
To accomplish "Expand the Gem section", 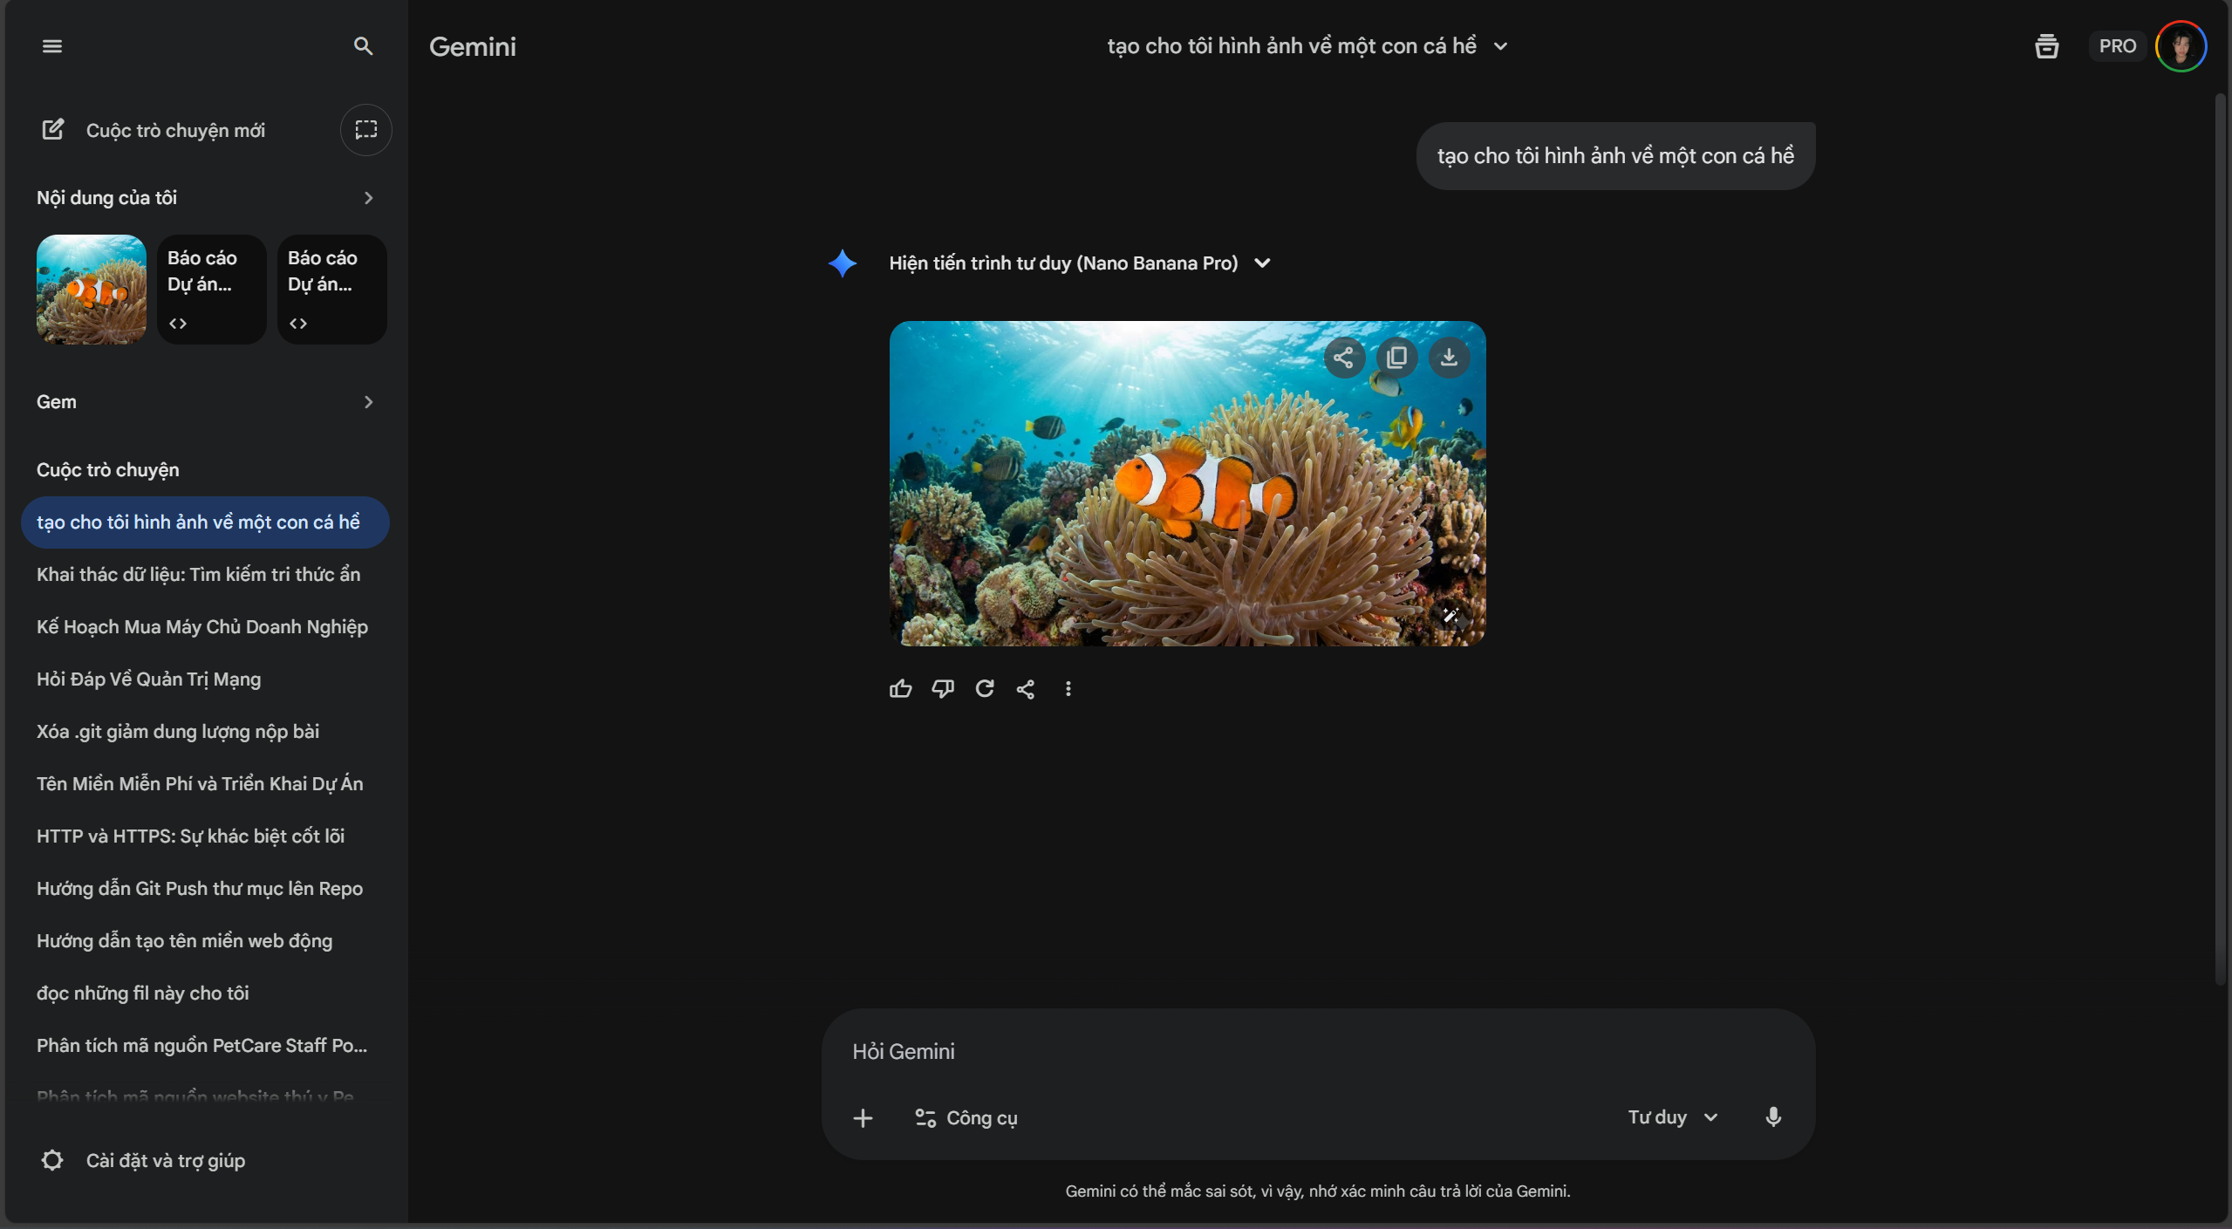I will [x=368, y=402].
